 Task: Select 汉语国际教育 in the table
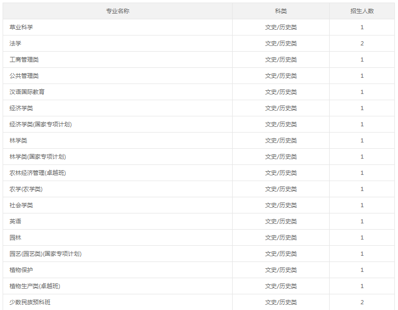(x=27, y=92)
